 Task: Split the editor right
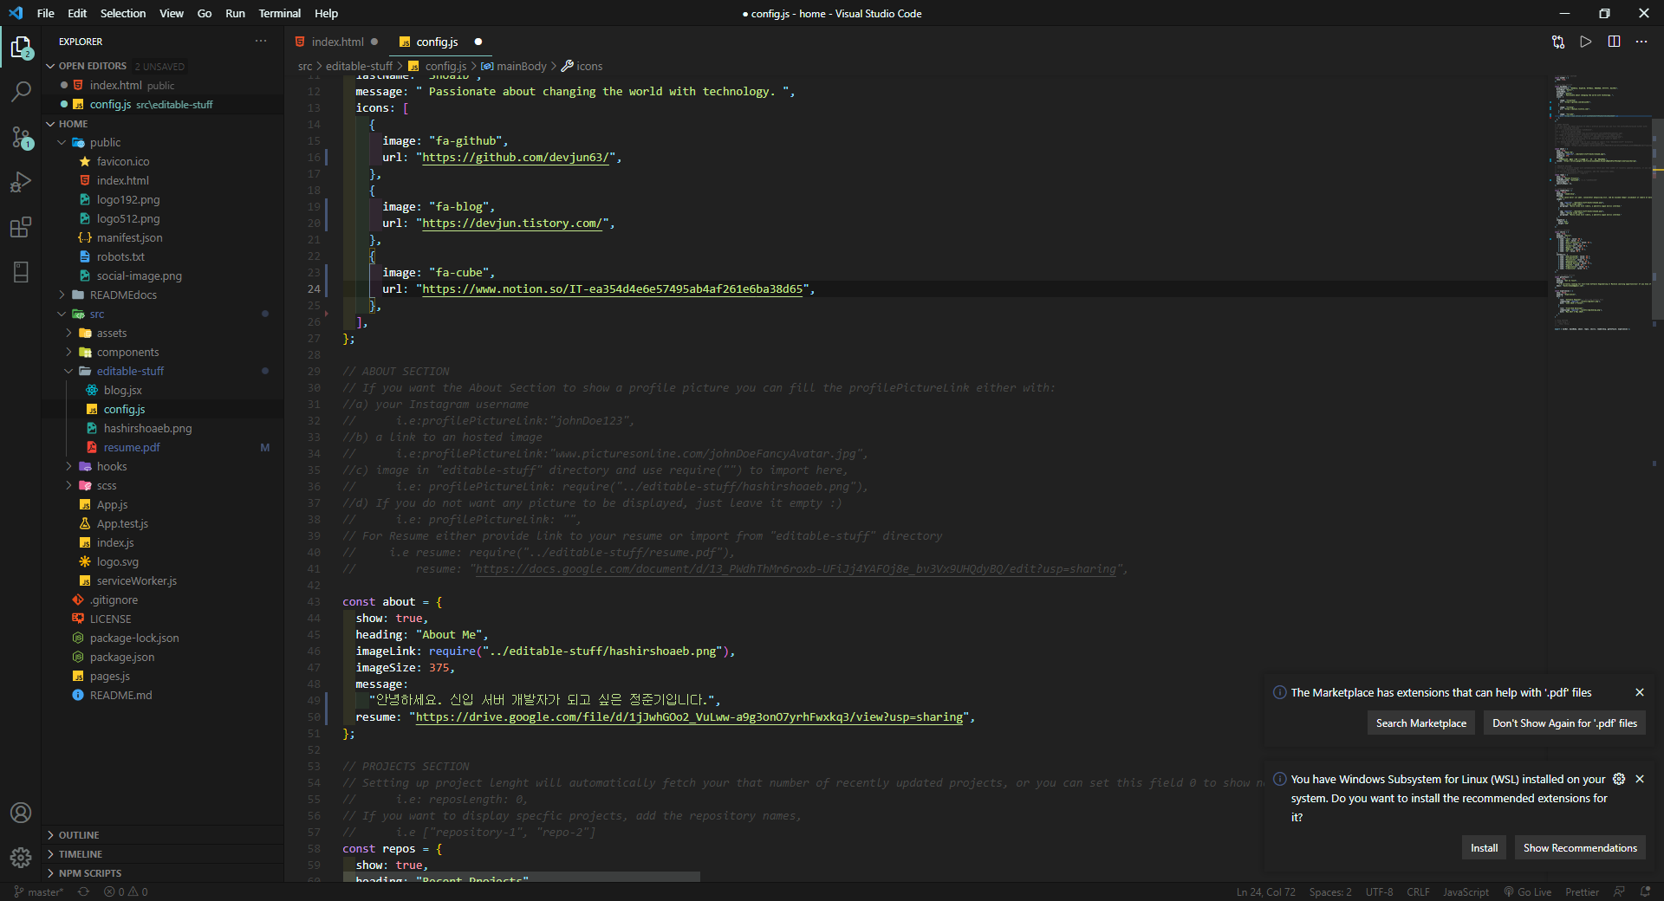pyautogui.click(x=1614, y=42)
